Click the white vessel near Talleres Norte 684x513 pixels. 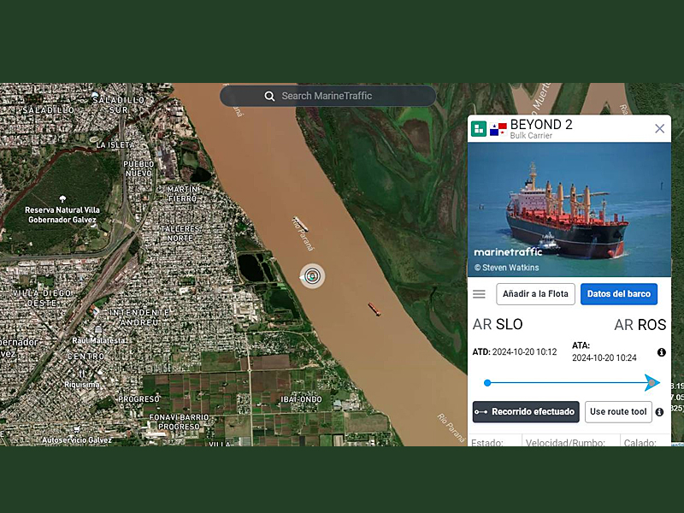(301, 224)
